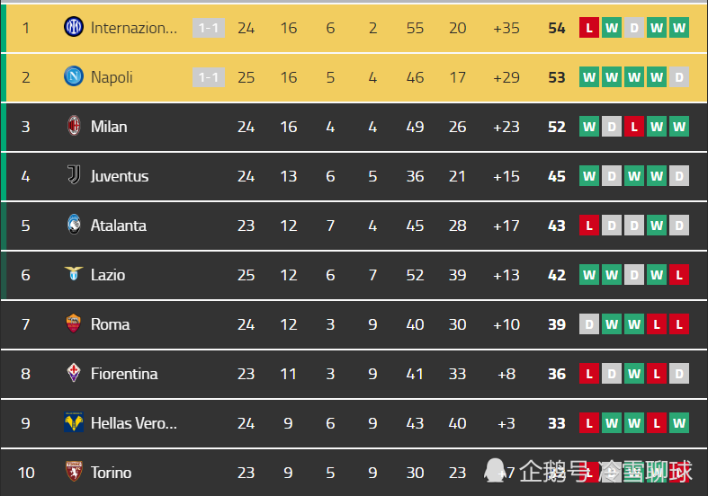Open the Fiorentina crest icon
The image size is (708, 496).
click(74, 373)
